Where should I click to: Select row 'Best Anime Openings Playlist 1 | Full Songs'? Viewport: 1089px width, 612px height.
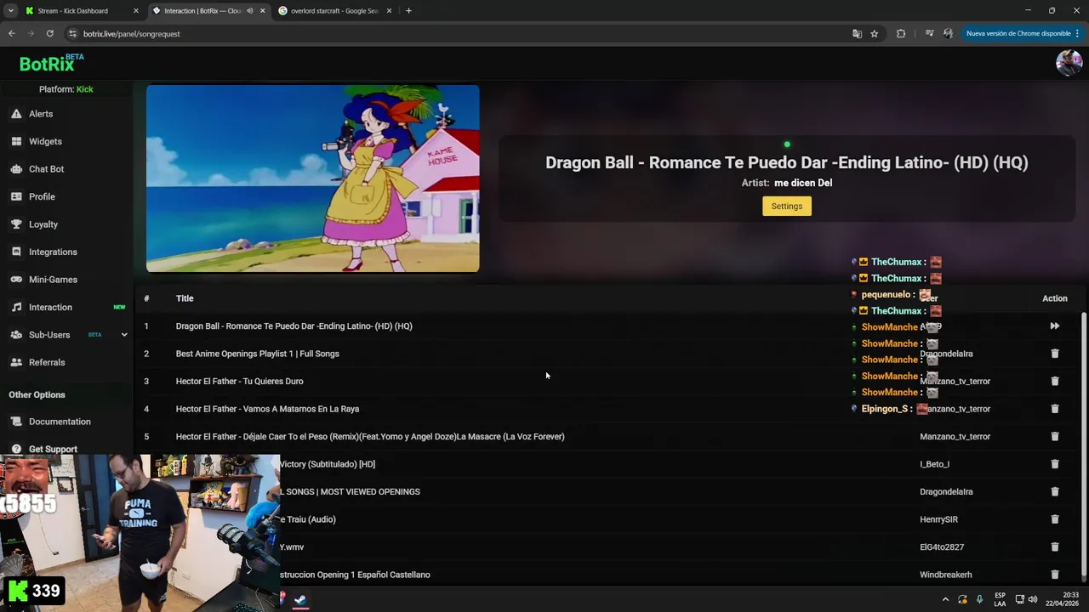[608, 354]
